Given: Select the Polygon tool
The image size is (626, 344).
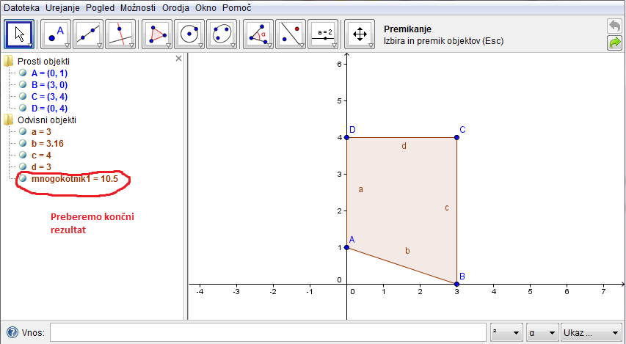Looking at the screenshot, I should click(x=156, y=34).
